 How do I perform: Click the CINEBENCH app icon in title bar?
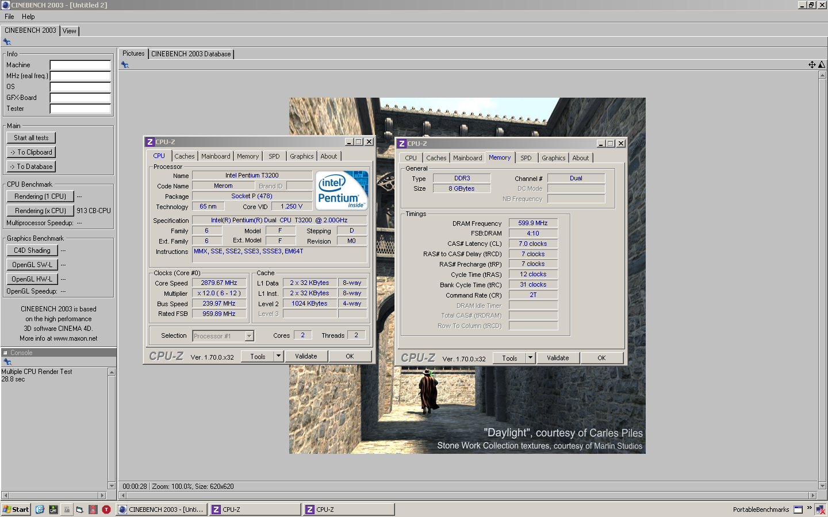(6, 5)
